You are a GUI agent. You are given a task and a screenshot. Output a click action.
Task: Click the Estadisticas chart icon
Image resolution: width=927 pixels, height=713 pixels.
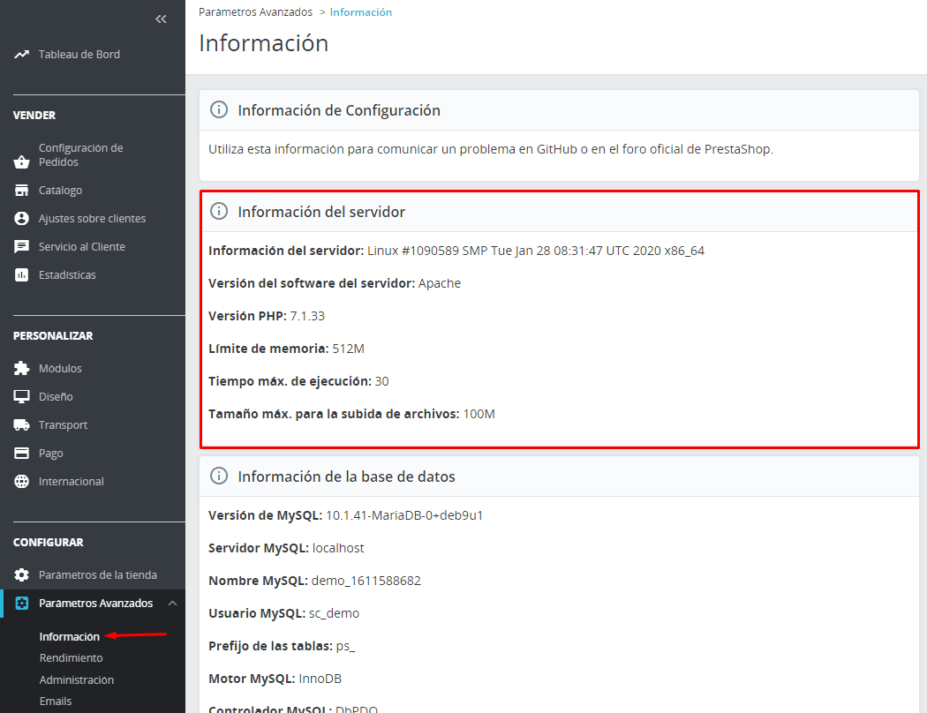click(x=22, y=275)
